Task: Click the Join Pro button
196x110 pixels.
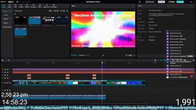Action: coord(161,2)
